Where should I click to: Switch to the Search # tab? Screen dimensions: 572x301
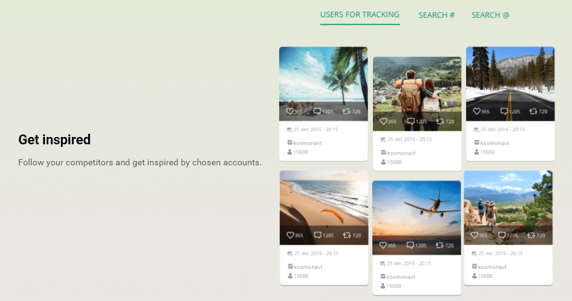(x=436, y=15)
